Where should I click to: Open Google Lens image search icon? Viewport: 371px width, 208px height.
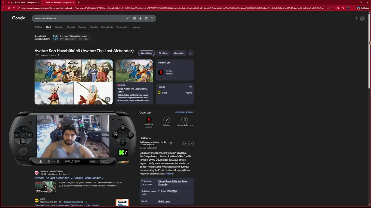click(146, 18)
